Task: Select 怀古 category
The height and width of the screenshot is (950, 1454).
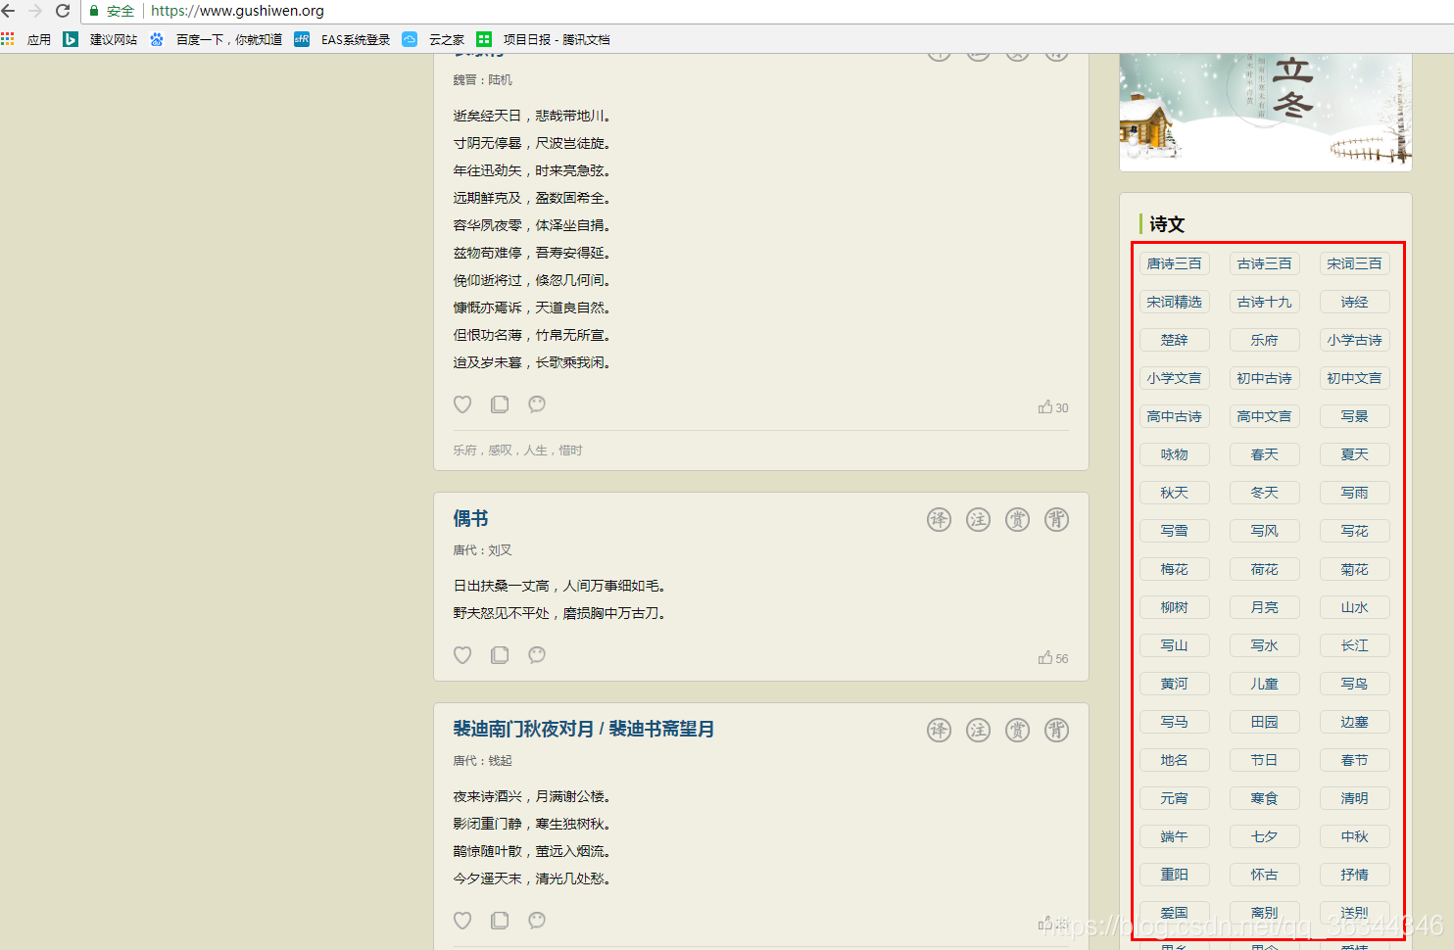Action: [x=1265, y=875]
